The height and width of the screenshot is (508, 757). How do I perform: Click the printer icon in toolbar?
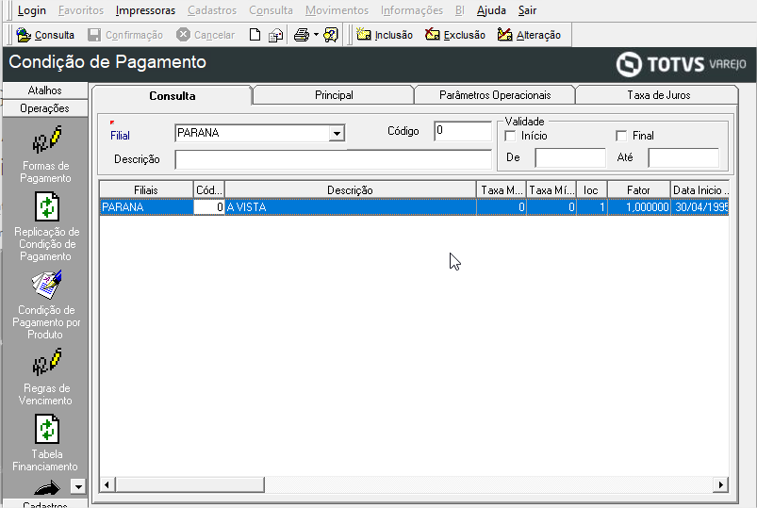tap(302, 35)
